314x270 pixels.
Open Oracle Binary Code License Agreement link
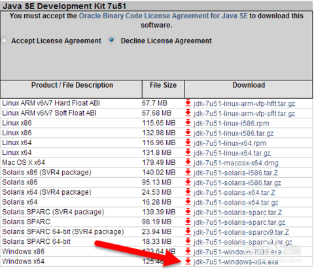tap(163, 16)
